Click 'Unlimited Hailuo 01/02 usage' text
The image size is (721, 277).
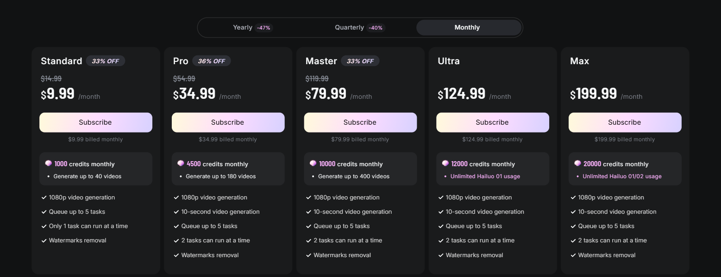(x=622, y=176)
